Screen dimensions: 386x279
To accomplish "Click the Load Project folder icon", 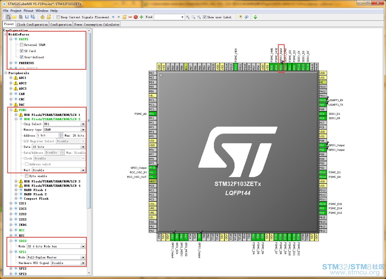I will (x=14, y=17).
